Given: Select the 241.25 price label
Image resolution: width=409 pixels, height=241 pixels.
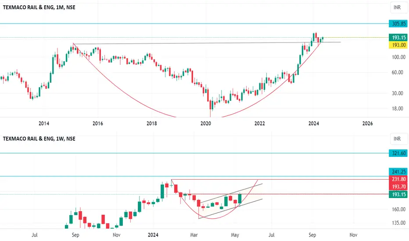Looking at the screenshot, I should pos(398,172).
